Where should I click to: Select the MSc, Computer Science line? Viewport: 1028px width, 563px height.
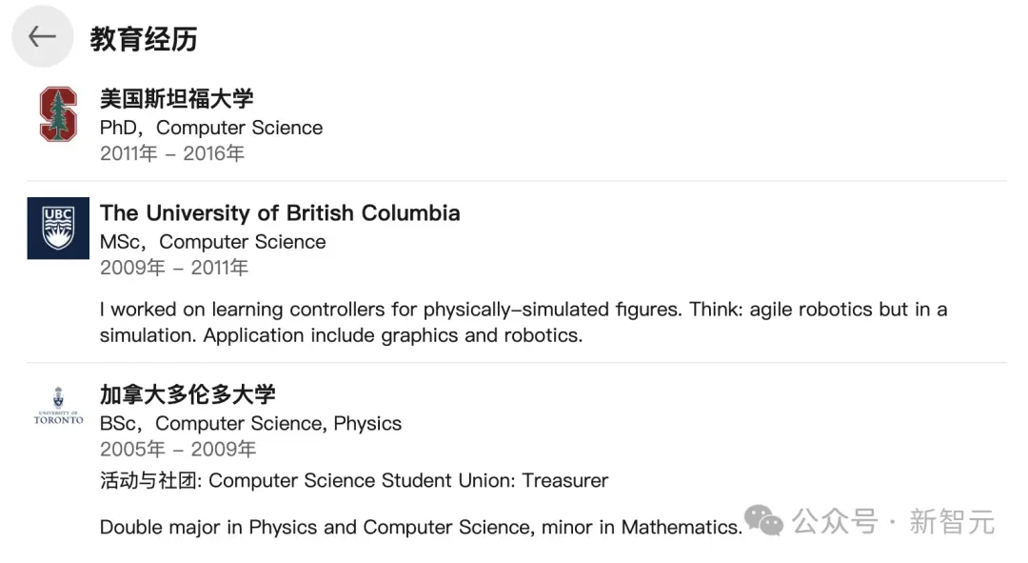coord(212,242)
